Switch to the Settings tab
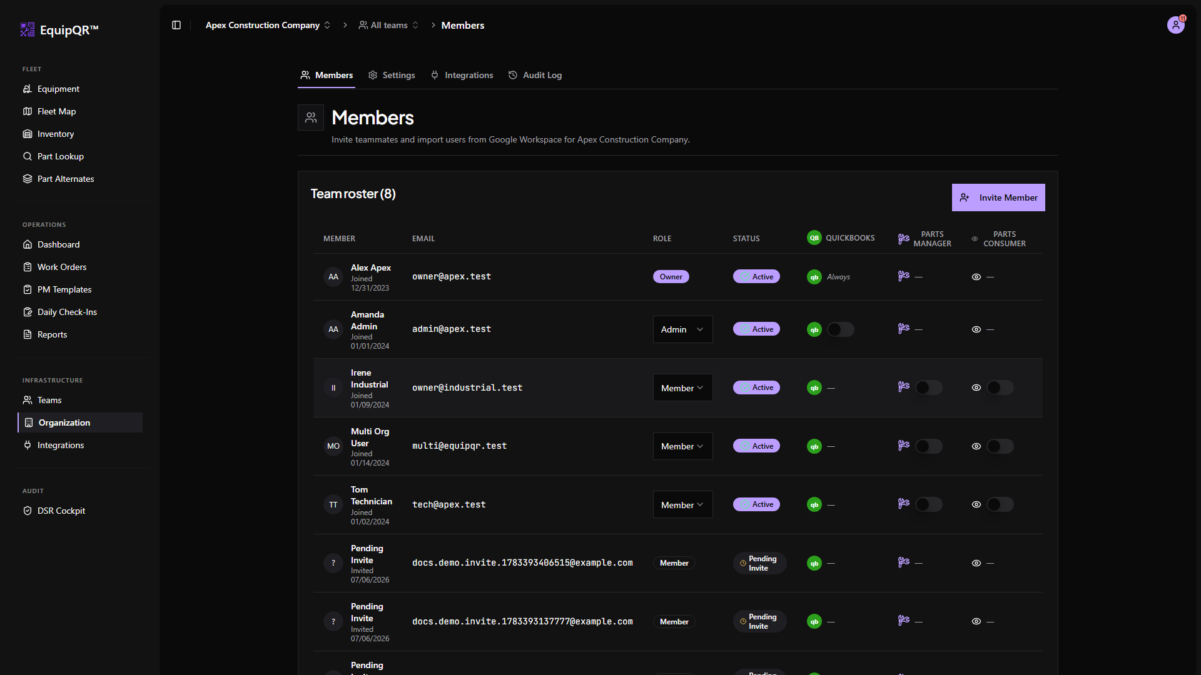1201x675 pixels. click(x=392, y=75)
